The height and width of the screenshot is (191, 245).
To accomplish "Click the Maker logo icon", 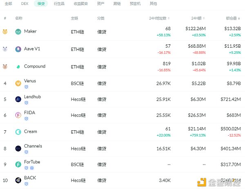I will pos(18,32).
